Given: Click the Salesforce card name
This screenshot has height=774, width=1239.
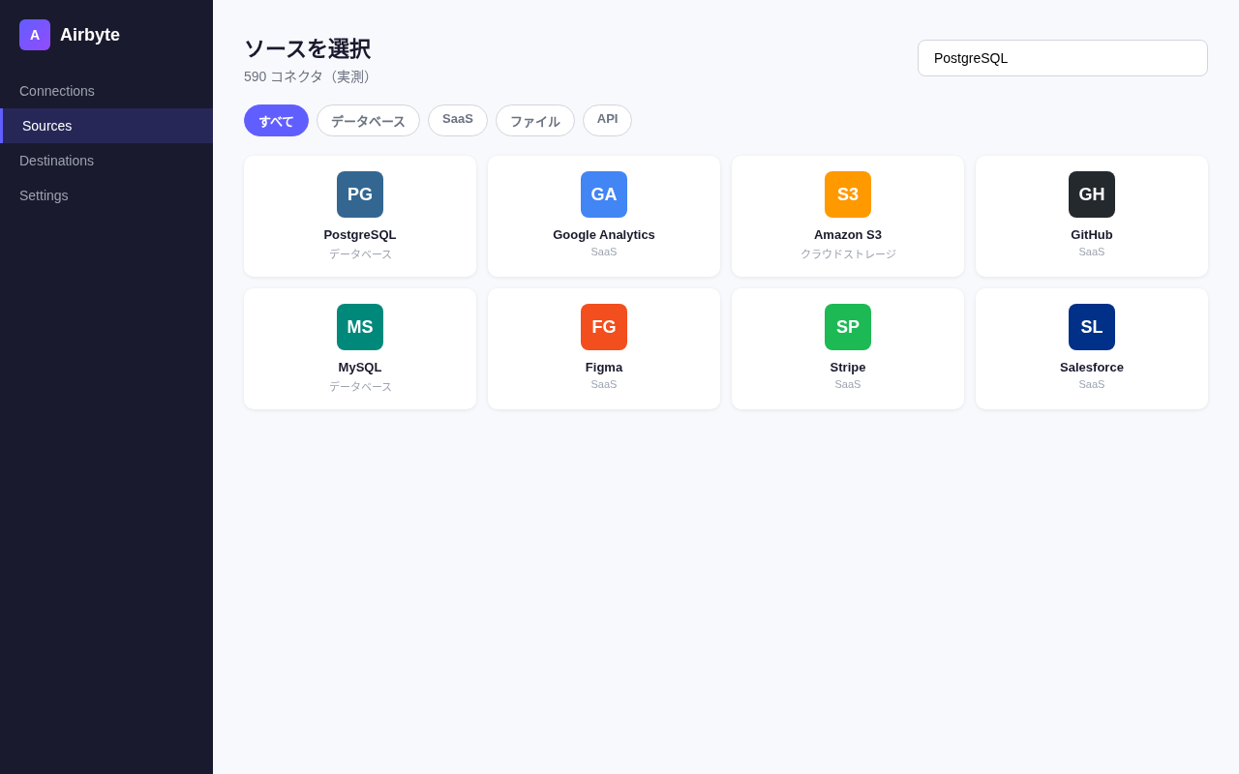Looking at the screenshot, I should coord(1092,367).
